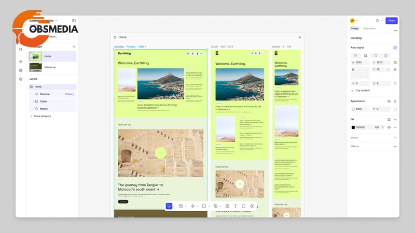Select the Move cursor tool
This screenshot has height=233, width=415.
point(169,206)
